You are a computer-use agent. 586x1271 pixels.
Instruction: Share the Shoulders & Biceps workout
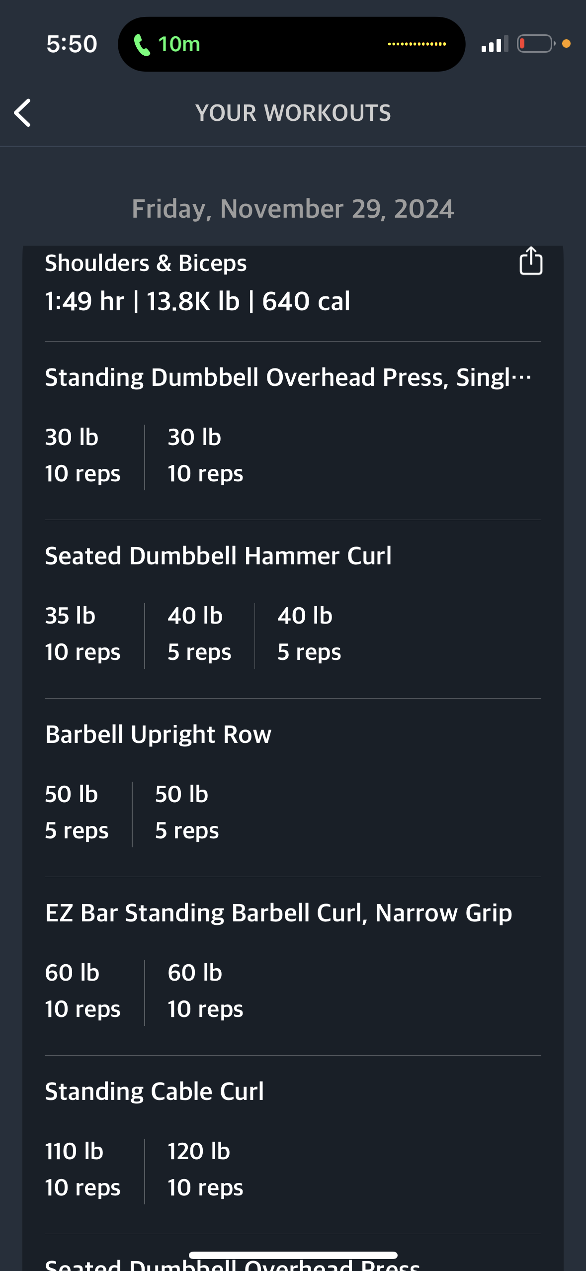(530, 261)
